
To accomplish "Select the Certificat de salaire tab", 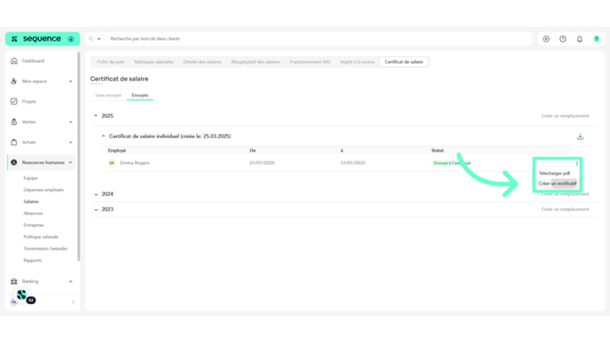I will pos(403,62).
